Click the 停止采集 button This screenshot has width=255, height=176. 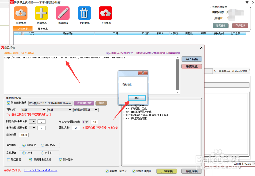click(x=192, y=171)
